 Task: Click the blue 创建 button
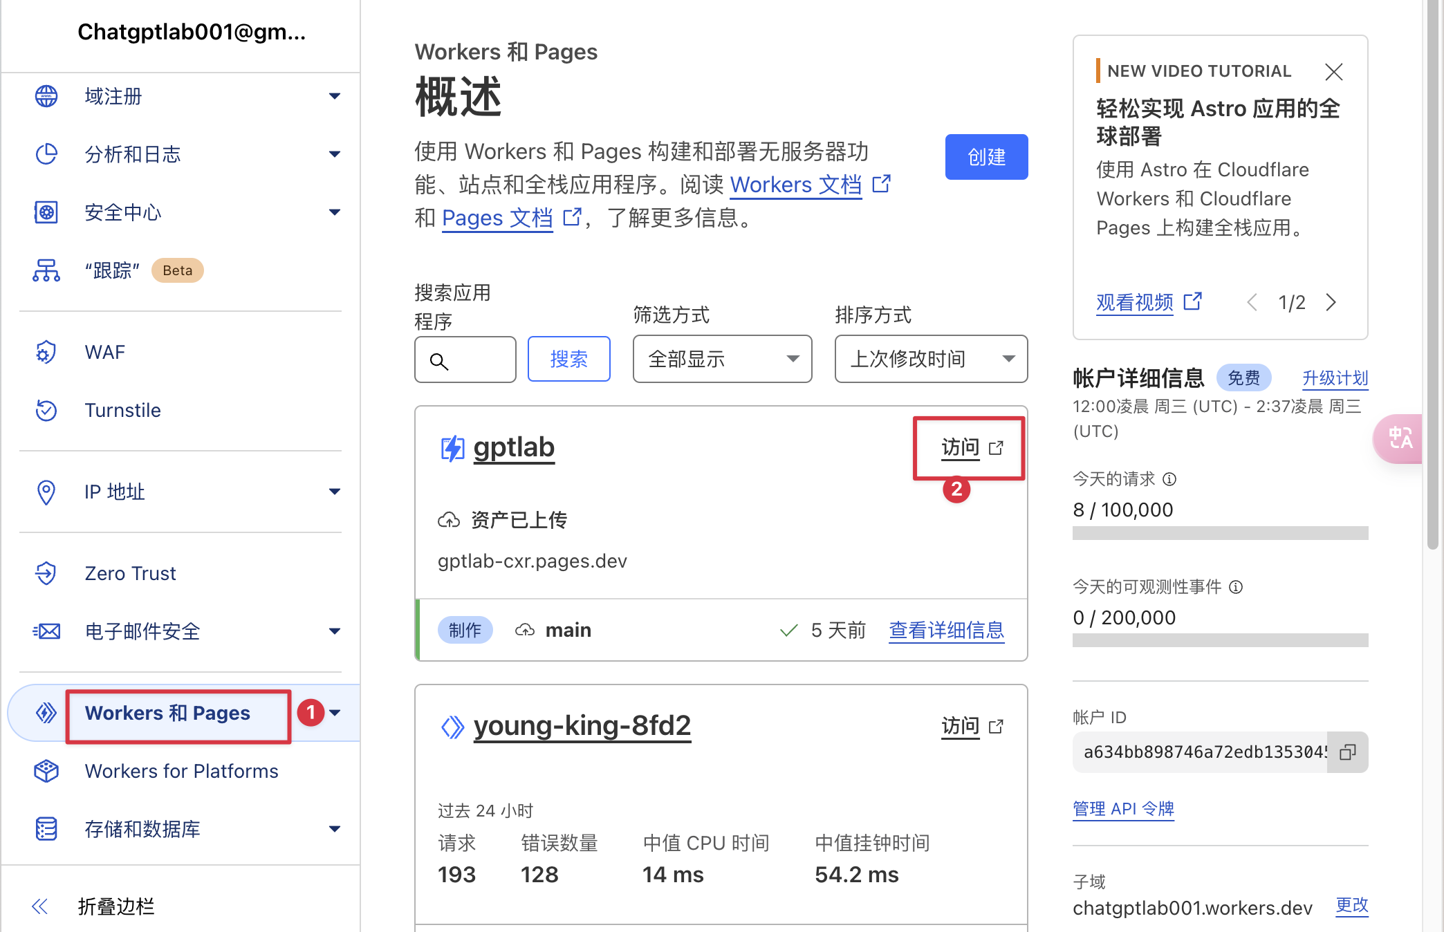click(986, 157)
